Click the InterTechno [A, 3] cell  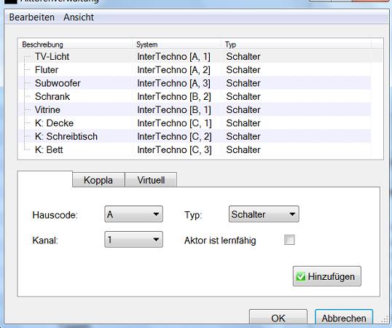click(x=173, y=83)
